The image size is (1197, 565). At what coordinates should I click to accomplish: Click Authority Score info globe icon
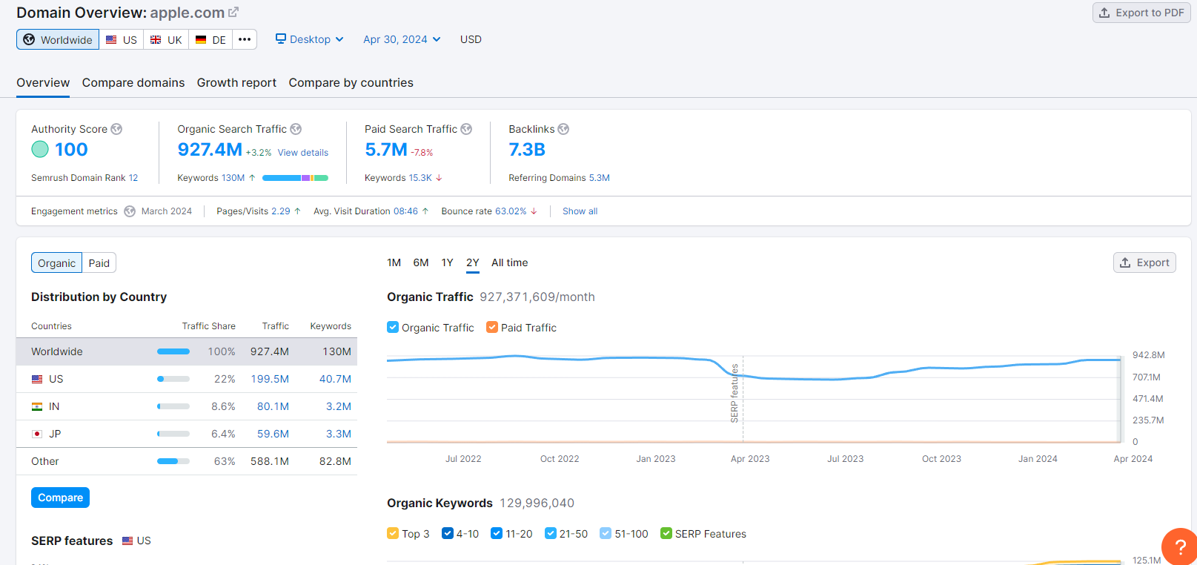click(116, 129)
